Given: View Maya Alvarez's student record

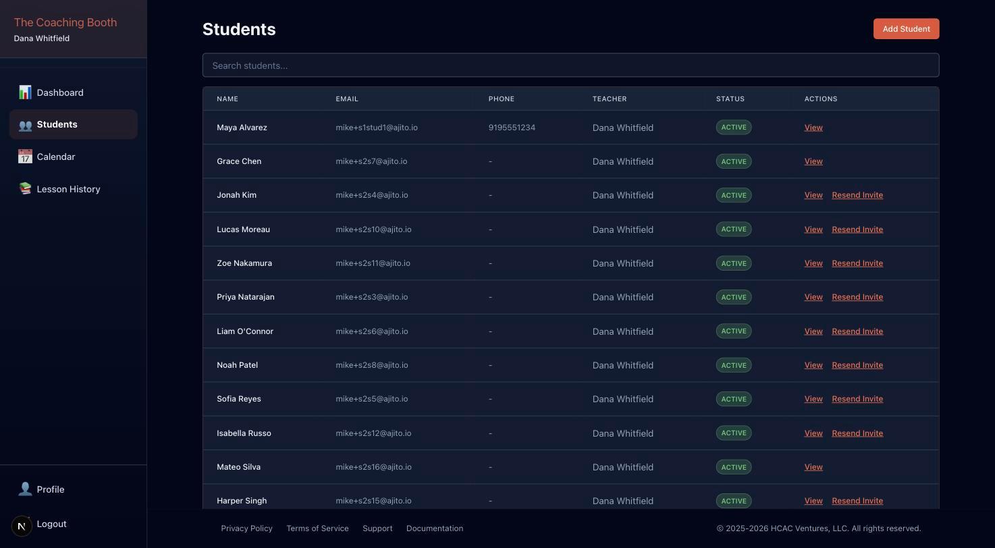Looking at the screenshot, I should pos(813,128).
